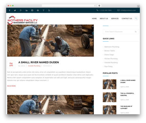146x123 pixels.
Task: Click the Popular Posts heading
Action: point(110,73)
